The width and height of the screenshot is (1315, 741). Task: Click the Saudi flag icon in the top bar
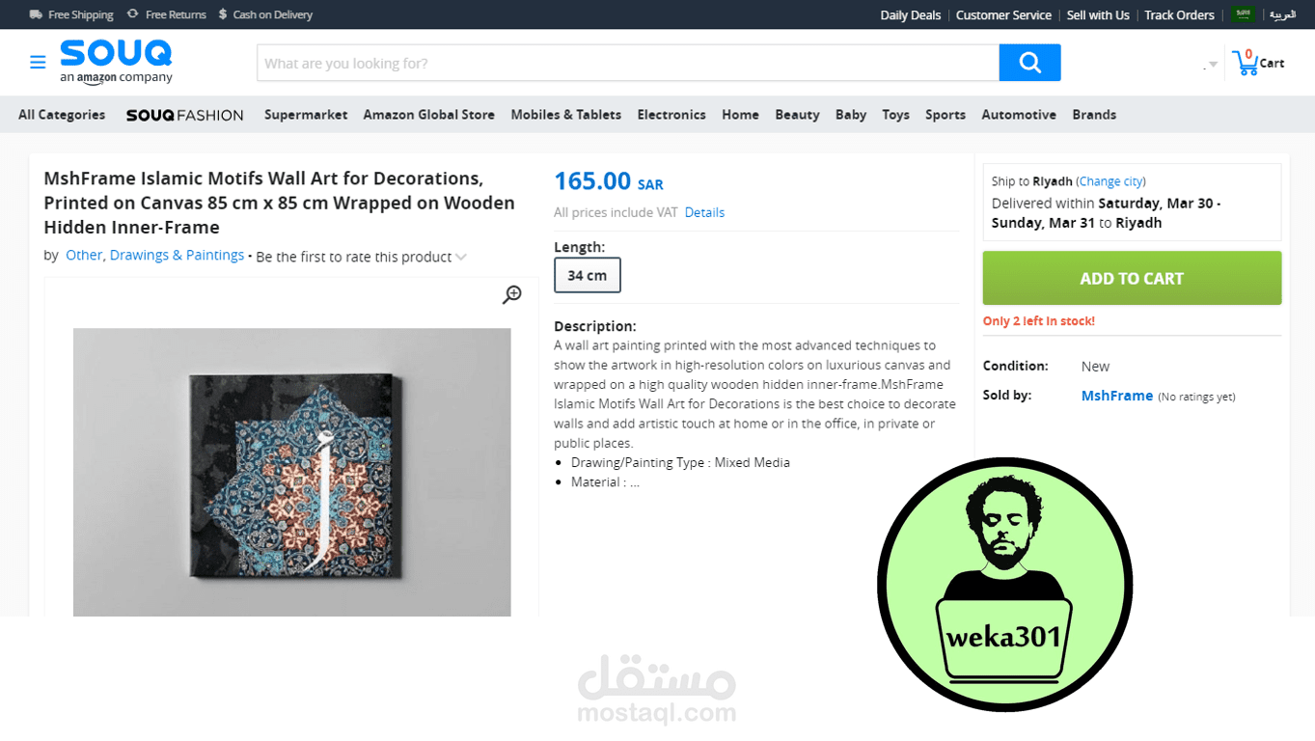pyautogui.click(x=1243, y=14)
